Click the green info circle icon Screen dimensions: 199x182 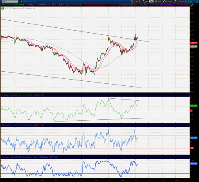point(2,8)
